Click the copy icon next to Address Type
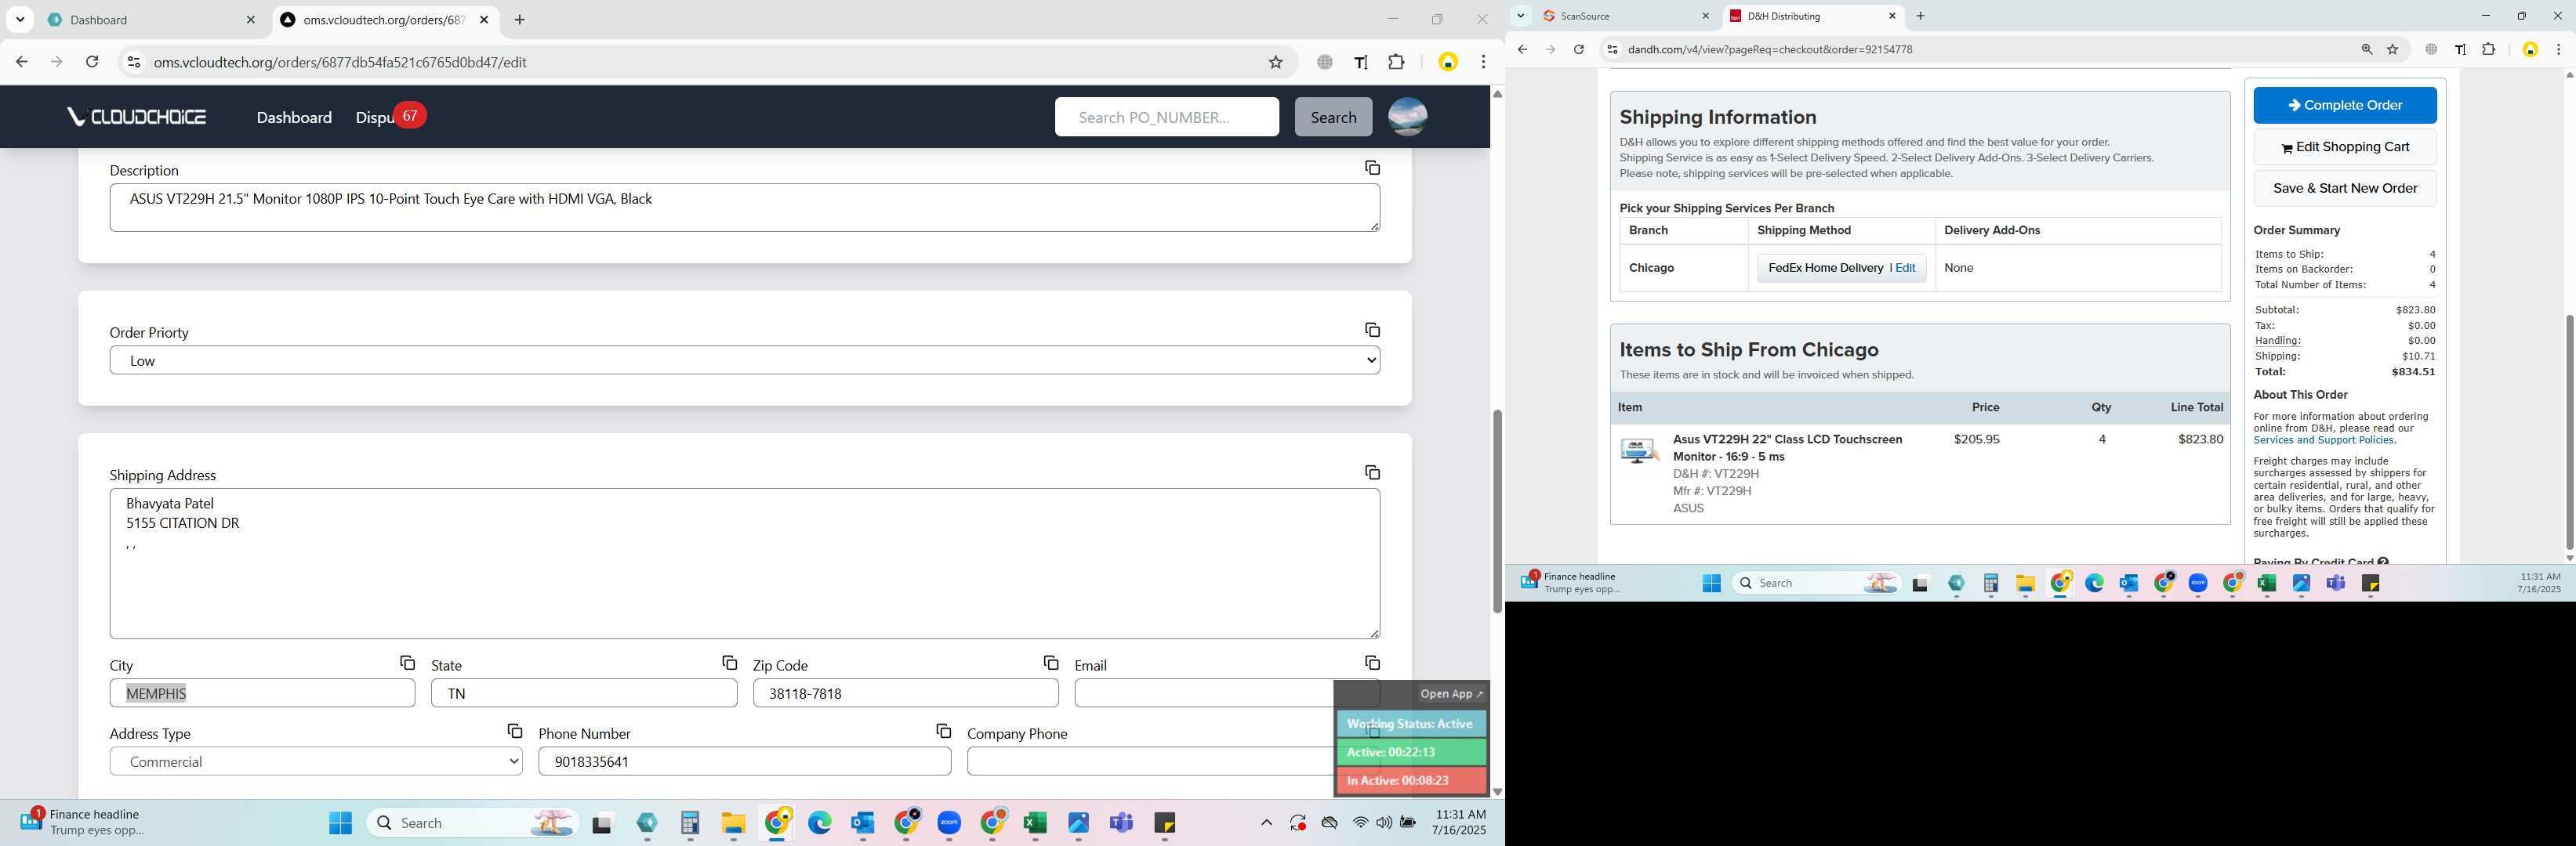The height and width of the screenshot is (846, 2576). click(514, 731)
